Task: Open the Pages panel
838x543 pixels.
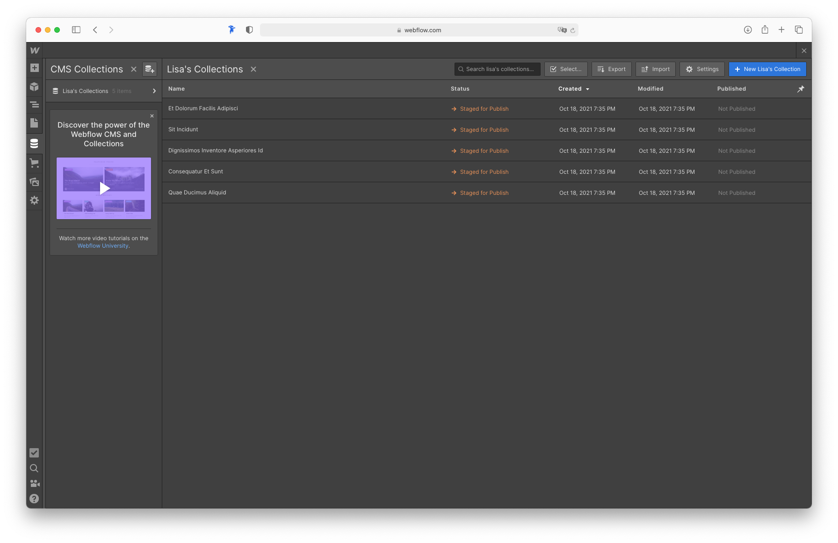Action: pyautogui.click(x=34, y=123)
